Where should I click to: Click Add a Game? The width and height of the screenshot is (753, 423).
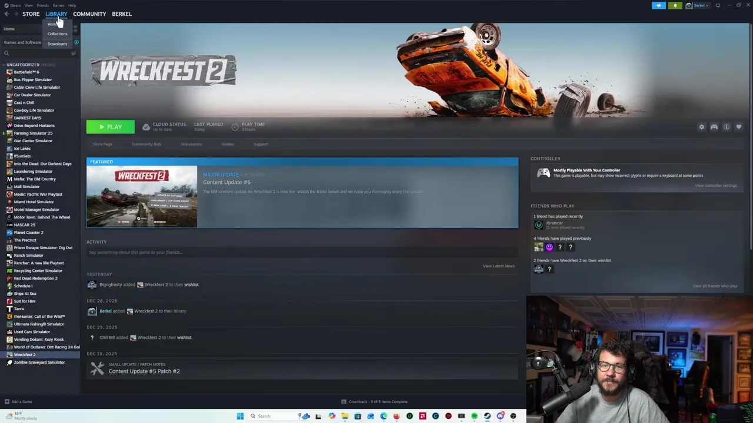coord(18,402)
